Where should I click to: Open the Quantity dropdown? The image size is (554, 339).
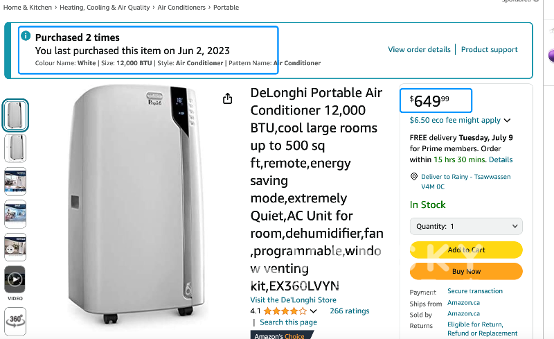coord(466,226)
